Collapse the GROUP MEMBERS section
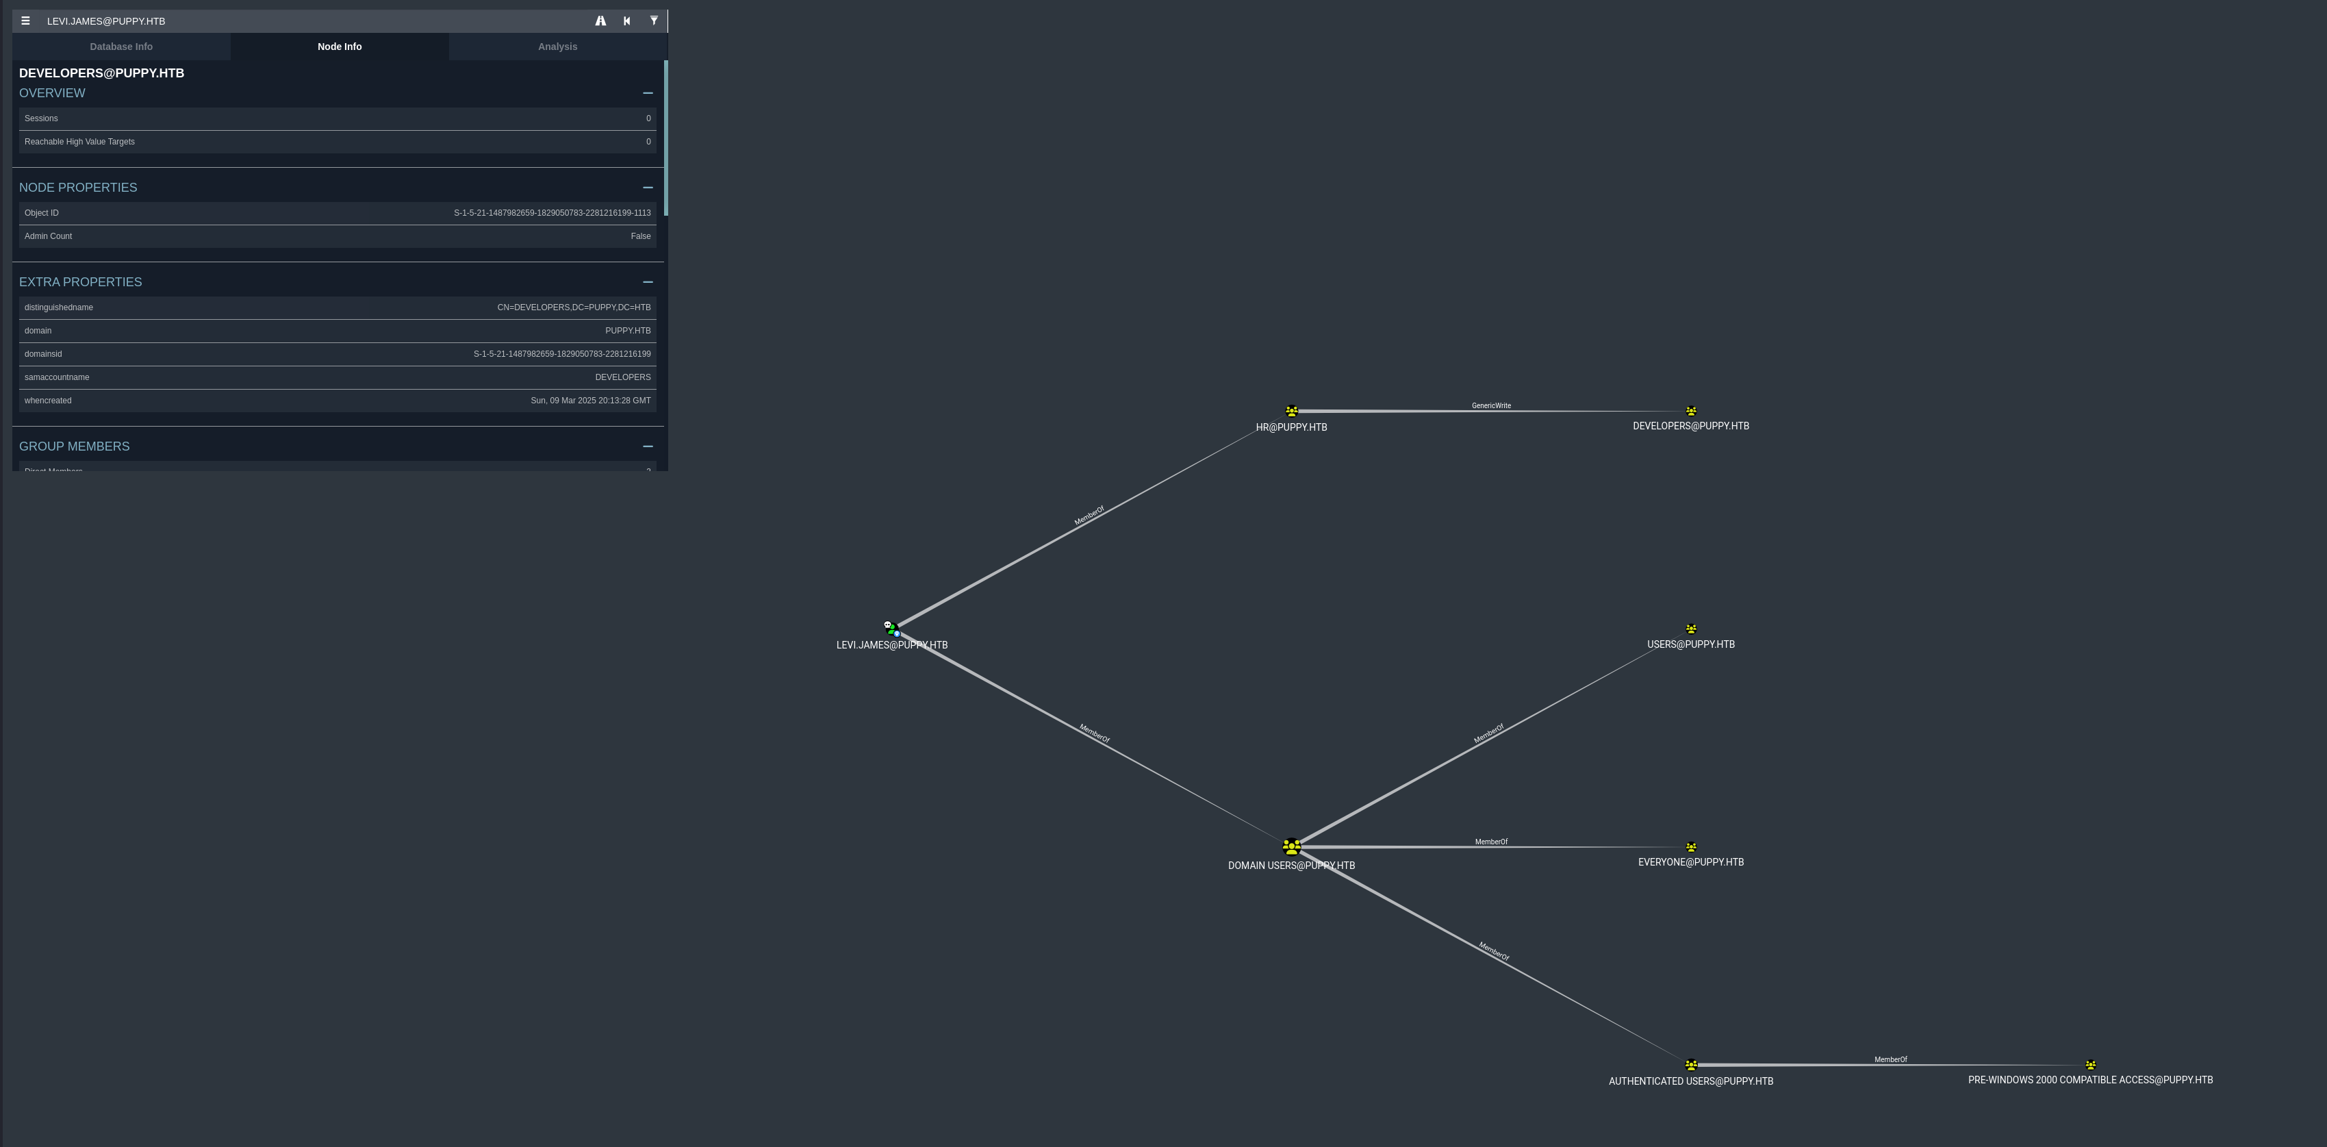The height and width of the screenshot is (1147, 2327). coord(648,446)
